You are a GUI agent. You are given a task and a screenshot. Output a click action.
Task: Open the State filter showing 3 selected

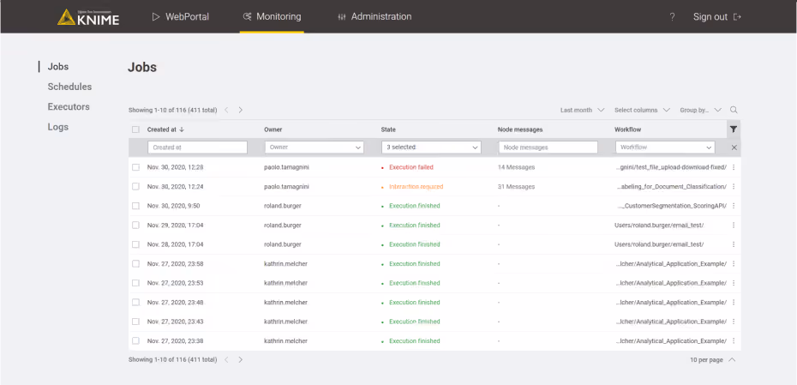(431, 147)
